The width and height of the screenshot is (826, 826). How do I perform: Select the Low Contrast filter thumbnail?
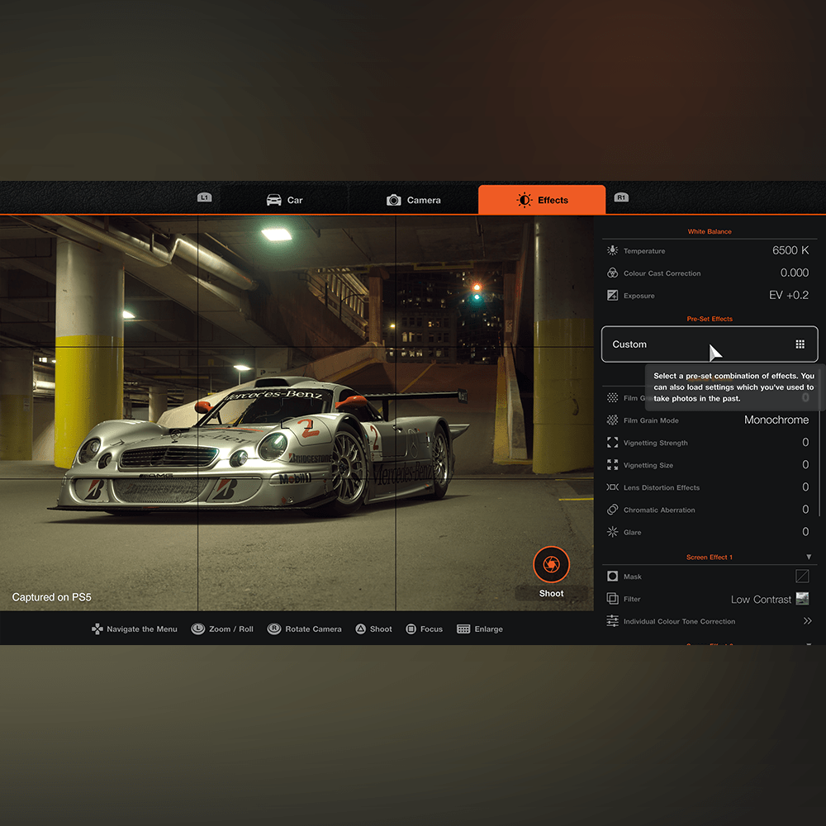(x=801, y=599)
